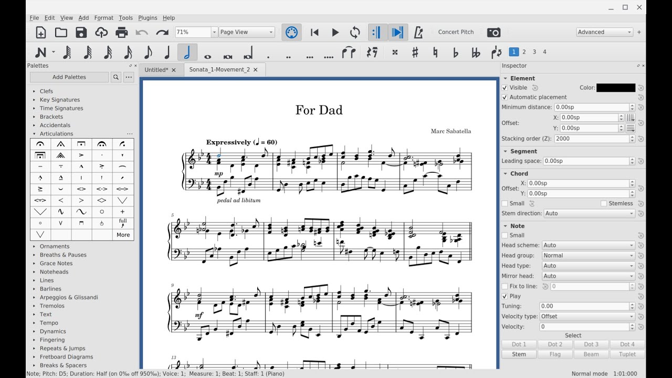Screen dimensions: 672x378
Task: Apply flat accidental
Action: (x=455, y=52)
